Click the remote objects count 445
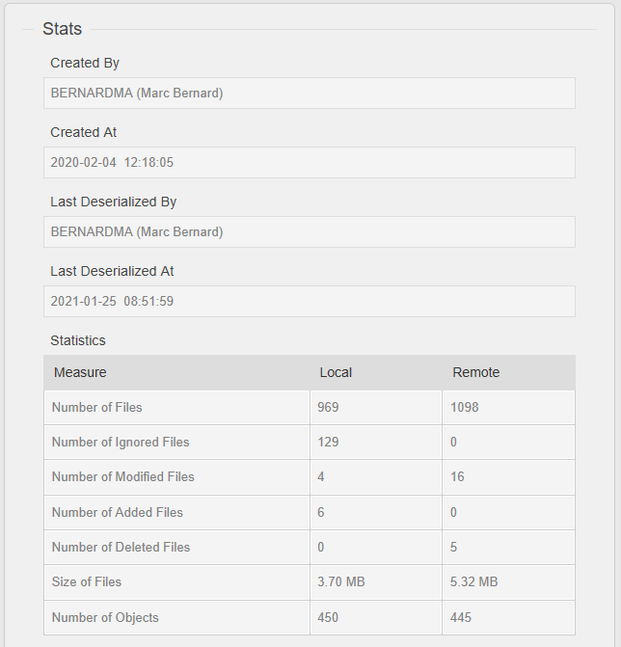Viewport: 621px width, 647px height. point(461,617)
